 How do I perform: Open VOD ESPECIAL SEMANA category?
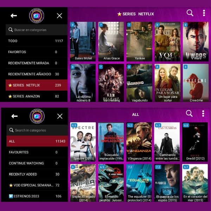(x=37, y=185)
